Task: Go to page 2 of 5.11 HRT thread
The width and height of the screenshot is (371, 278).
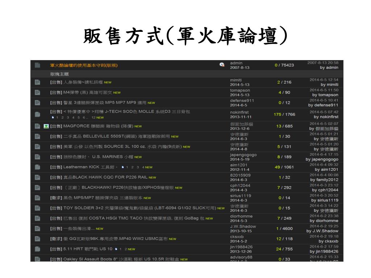Action: pos(126,249)
